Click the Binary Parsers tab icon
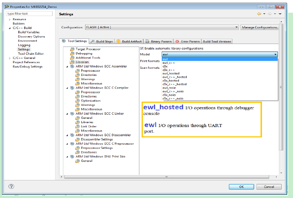Screen dimensions: 293x198 pos(147,41)
